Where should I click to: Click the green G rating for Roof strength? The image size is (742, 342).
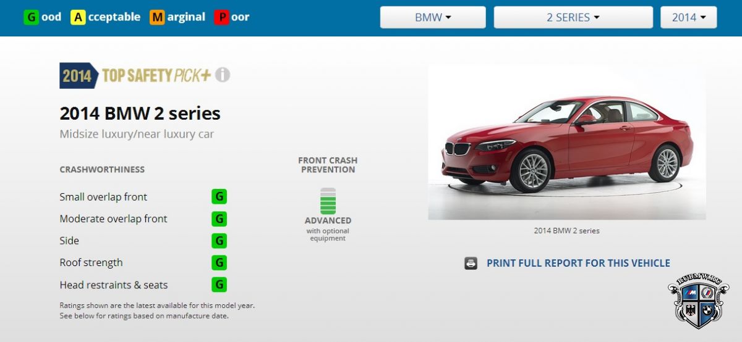pos(219,262)
